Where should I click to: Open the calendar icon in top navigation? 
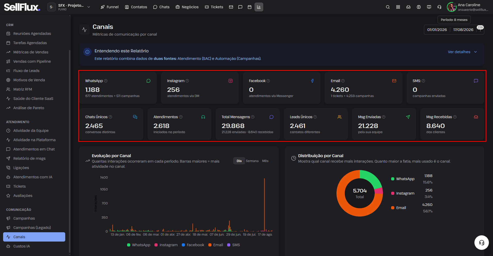pos(250,7)
